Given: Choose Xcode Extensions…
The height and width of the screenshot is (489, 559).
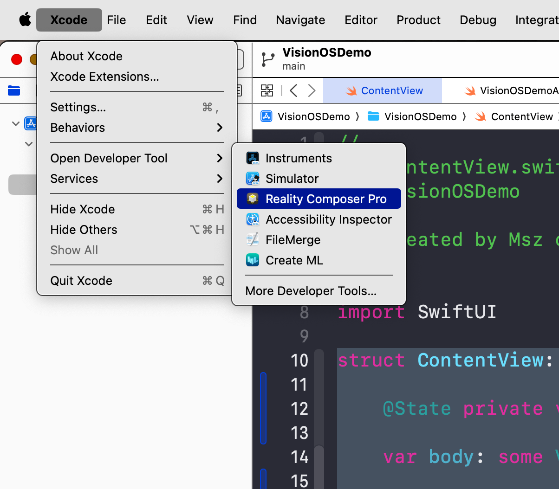Looking at the screenshot, I should [137, 77].
